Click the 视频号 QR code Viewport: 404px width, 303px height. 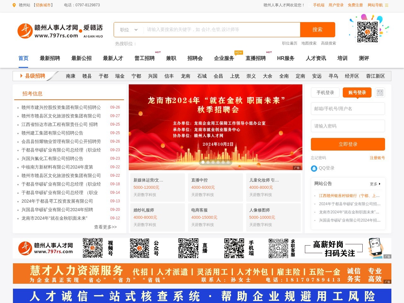click(92, 248)
